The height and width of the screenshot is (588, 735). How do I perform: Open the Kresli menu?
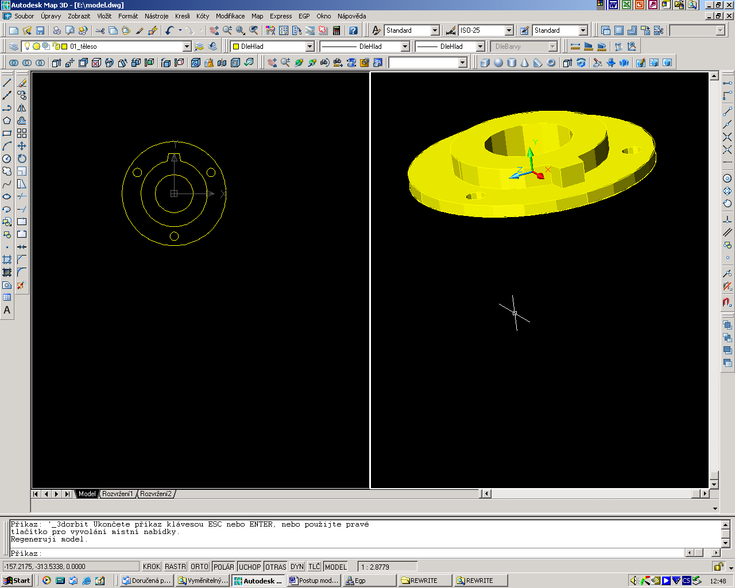(183, 16)
